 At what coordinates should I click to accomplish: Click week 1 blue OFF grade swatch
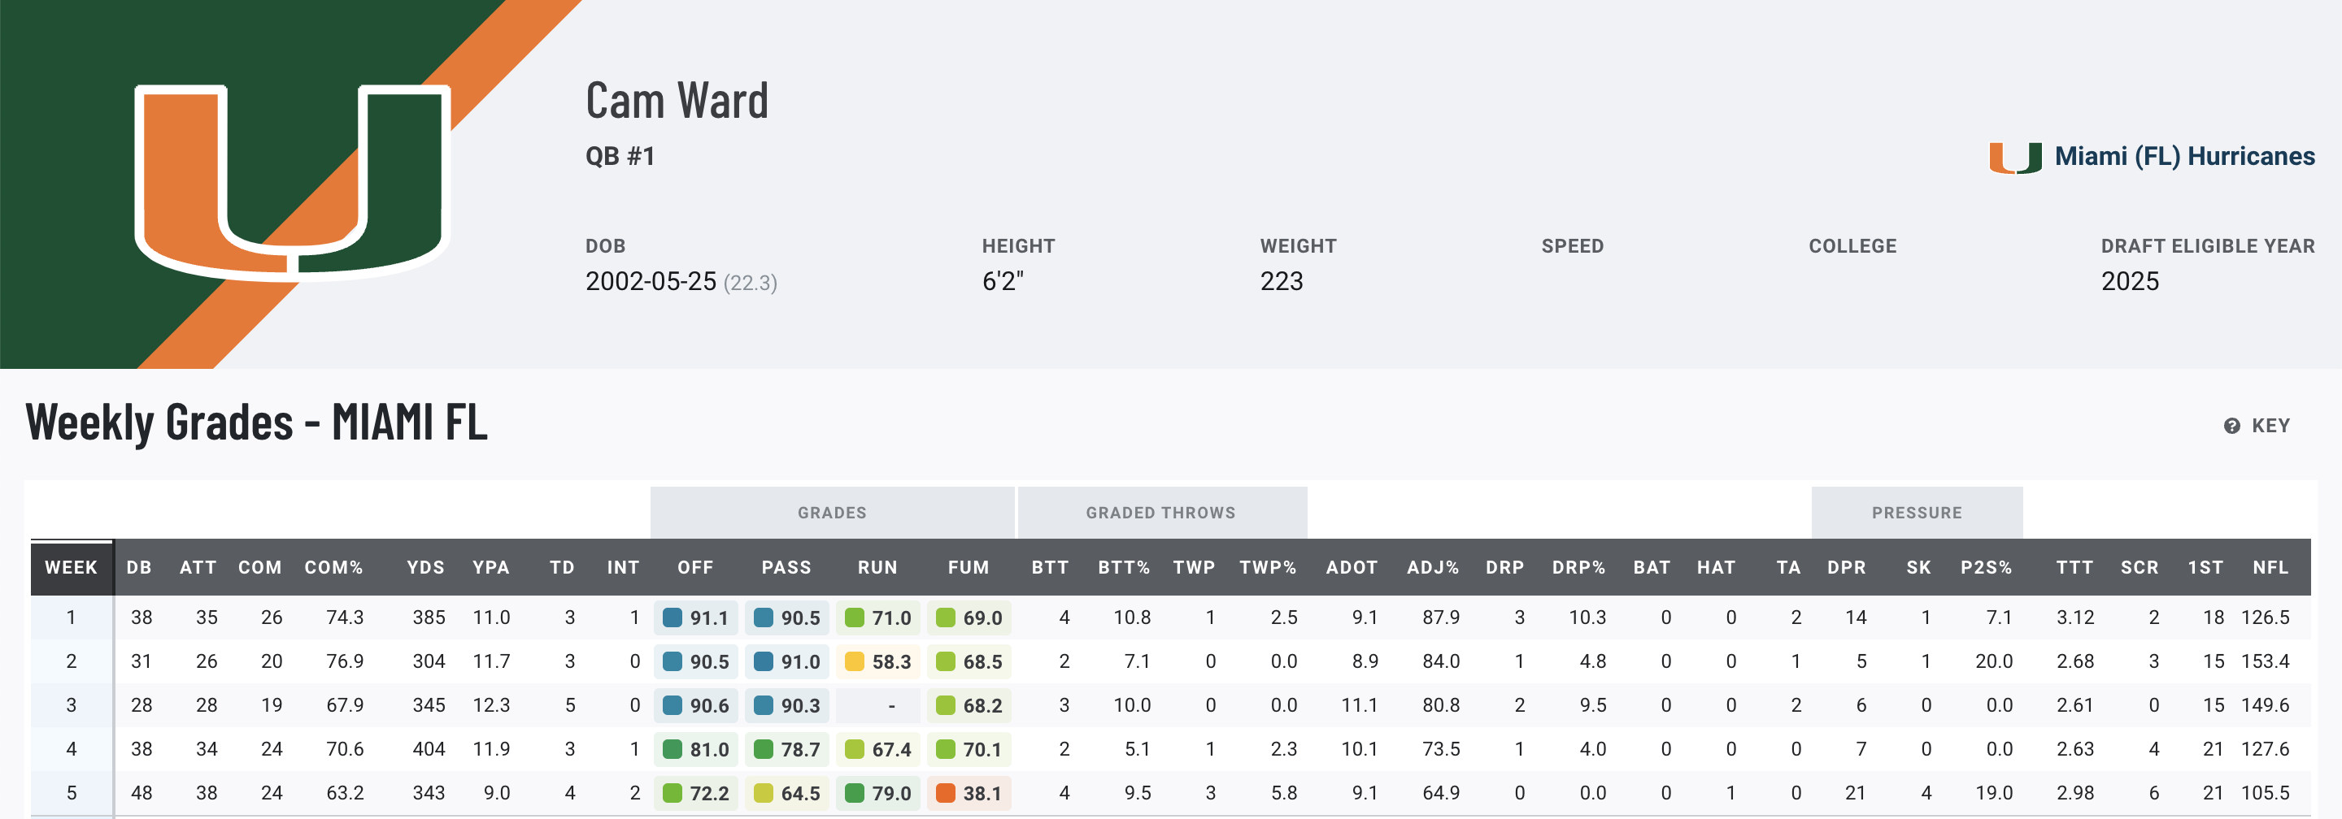[673, 617]
